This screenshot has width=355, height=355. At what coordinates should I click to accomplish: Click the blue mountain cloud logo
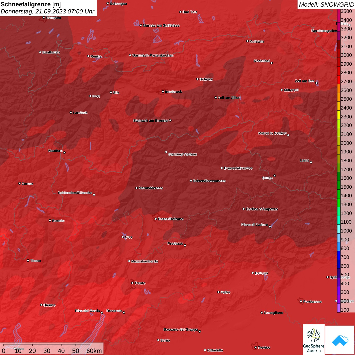click(340, 340)
